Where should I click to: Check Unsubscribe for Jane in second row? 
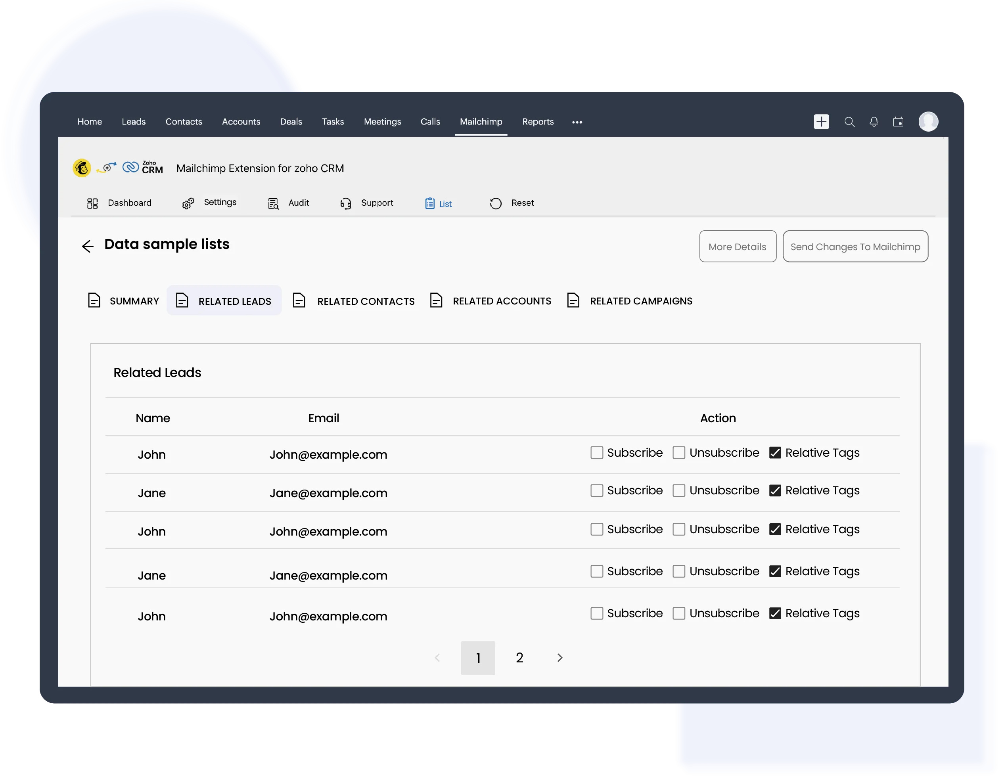point(679,490)
